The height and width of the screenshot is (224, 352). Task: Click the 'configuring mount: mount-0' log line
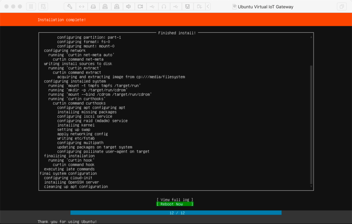86,46
